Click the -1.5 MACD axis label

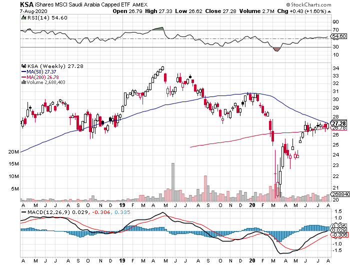click(x=337, y=250)
